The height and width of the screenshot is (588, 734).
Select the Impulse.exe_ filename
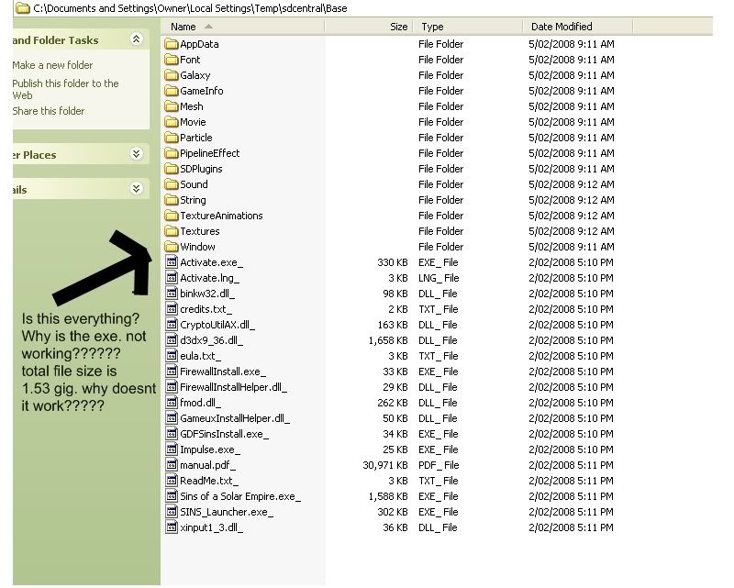coord(210,449)
